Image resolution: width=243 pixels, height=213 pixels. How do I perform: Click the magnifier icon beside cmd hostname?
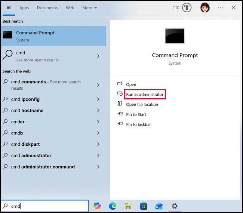(5, 110)
